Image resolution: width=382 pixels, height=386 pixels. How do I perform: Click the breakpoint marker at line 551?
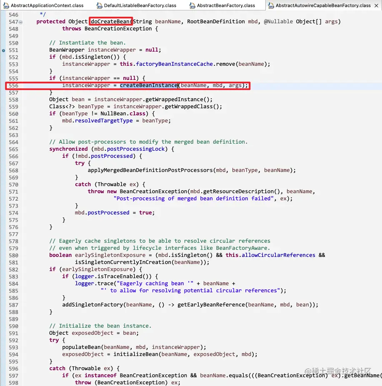[x=3, y=50]
